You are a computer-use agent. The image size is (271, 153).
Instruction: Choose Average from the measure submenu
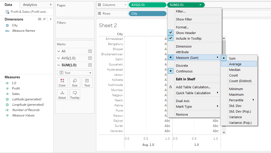pos(235,64)
